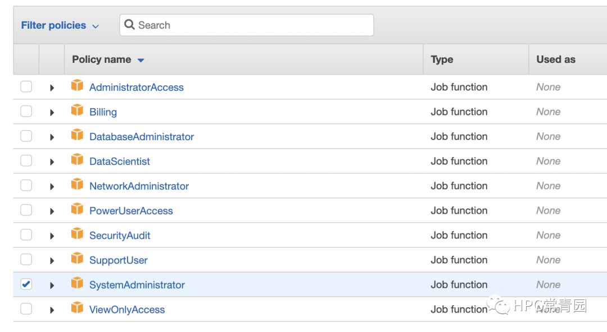Select the AdministratorAccess checkbox
The image size is (607, 332).
[26, 86]
